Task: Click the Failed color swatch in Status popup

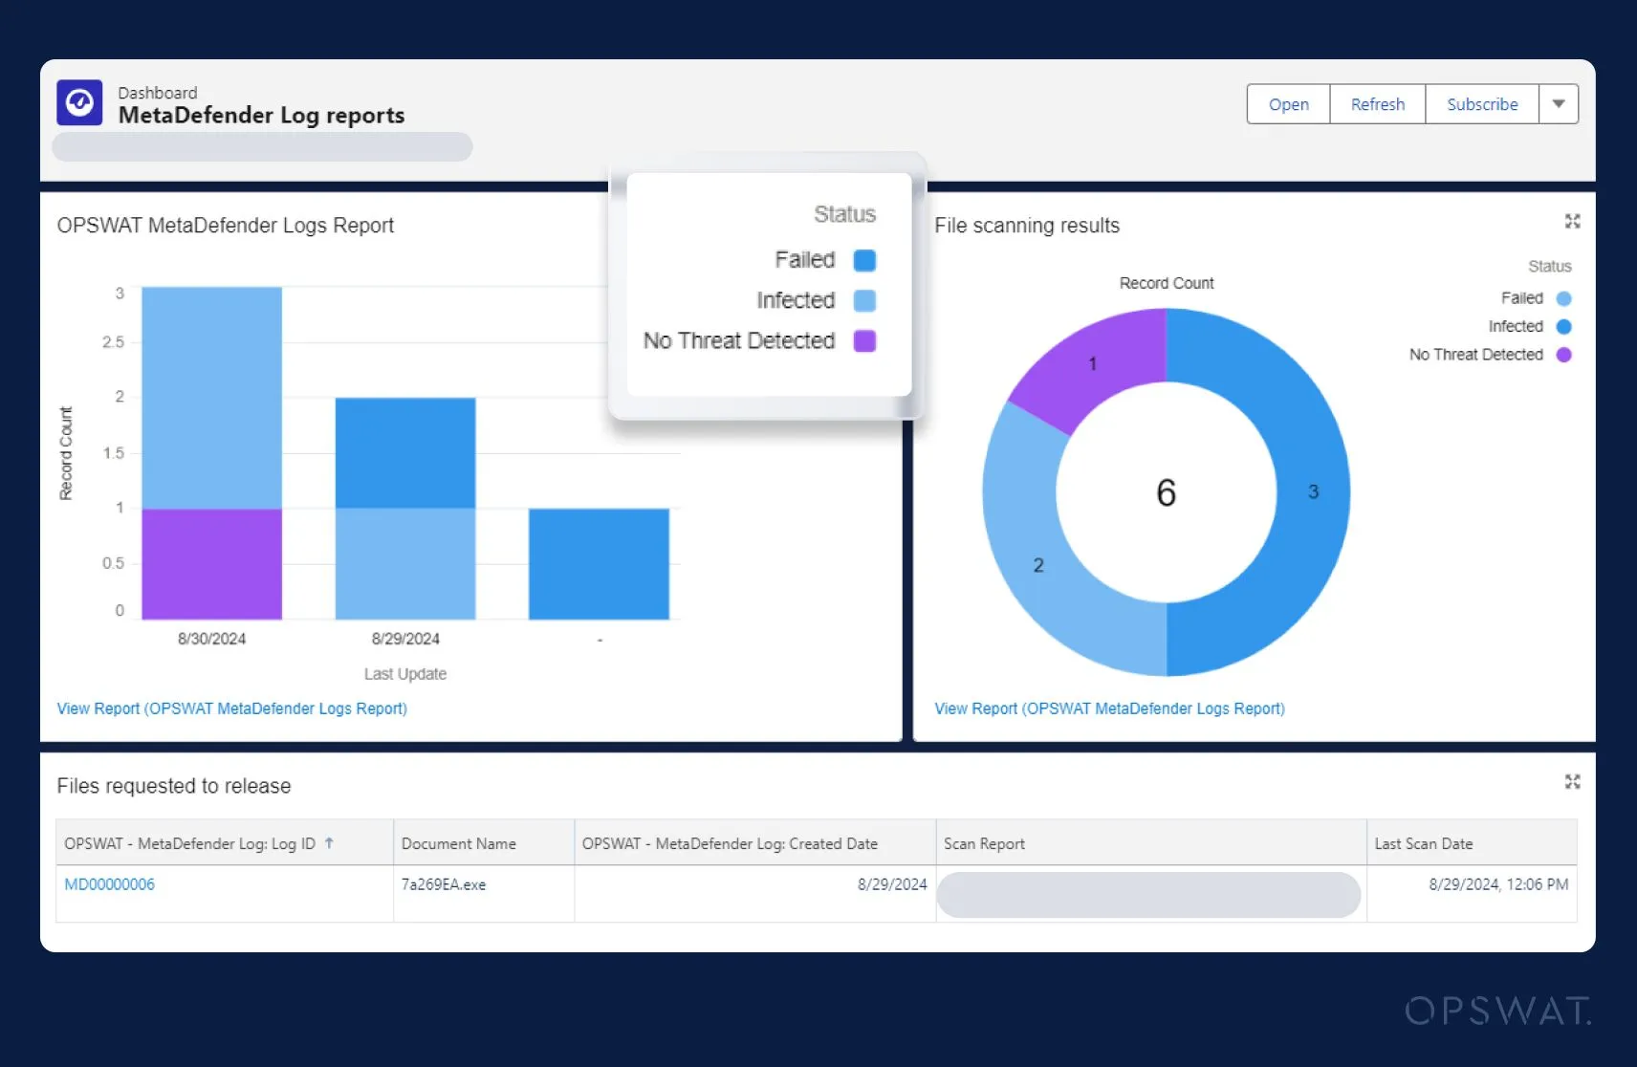Action: pos(863,259)
